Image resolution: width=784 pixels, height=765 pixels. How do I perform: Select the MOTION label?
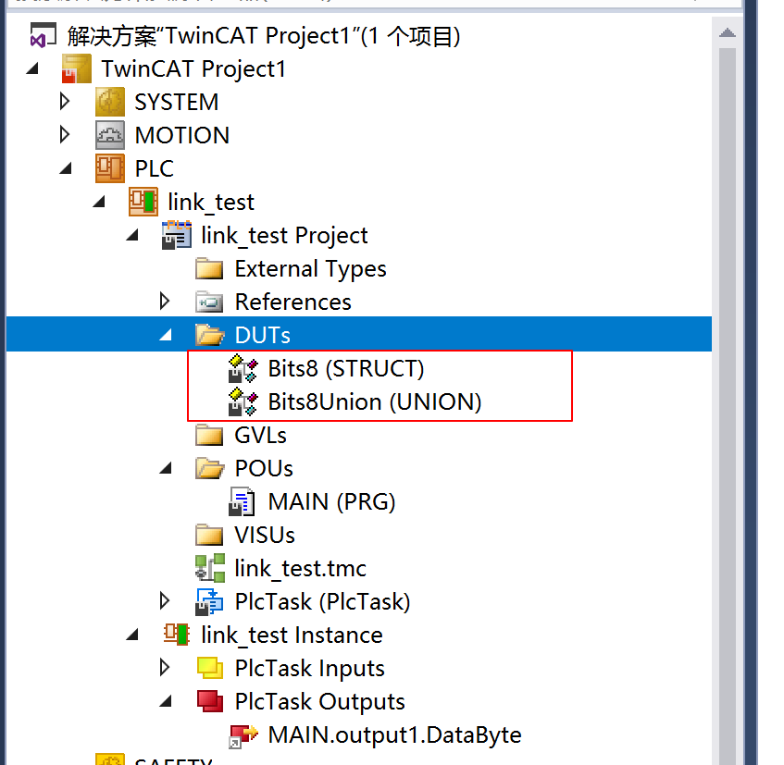[182, 135]
